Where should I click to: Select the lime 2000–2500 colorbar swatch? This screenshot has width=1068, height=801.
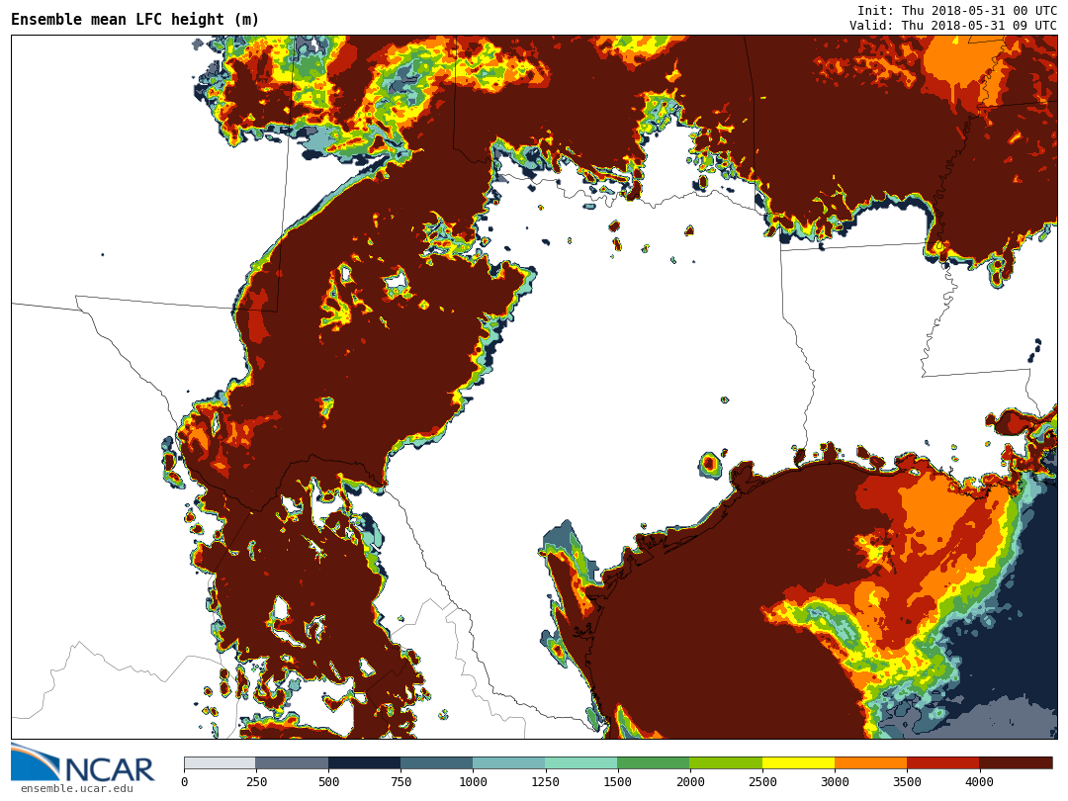(725, 763)
